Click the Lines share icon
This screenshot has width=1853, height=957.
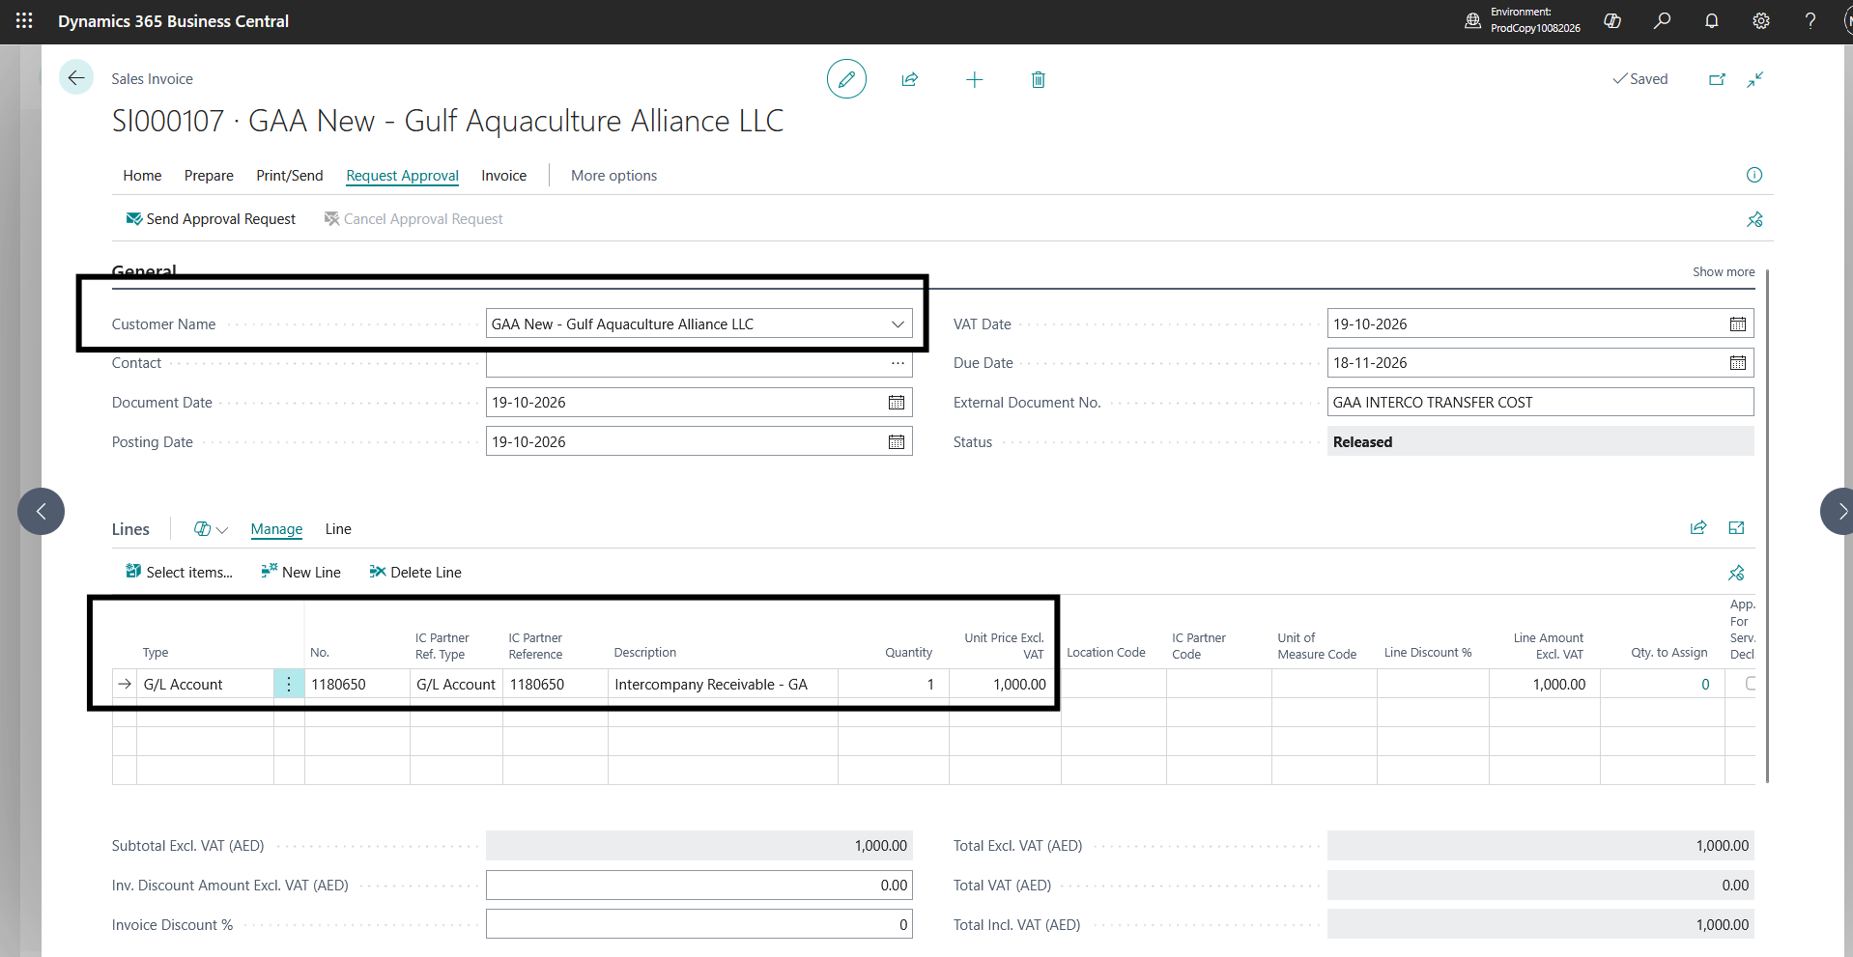[1697, 527]
